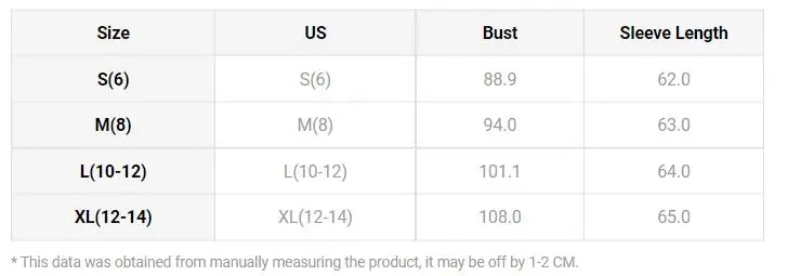This screenshot has height=276, width=788.
Task: Click the US S(6) cell
Action: [315, 79]
